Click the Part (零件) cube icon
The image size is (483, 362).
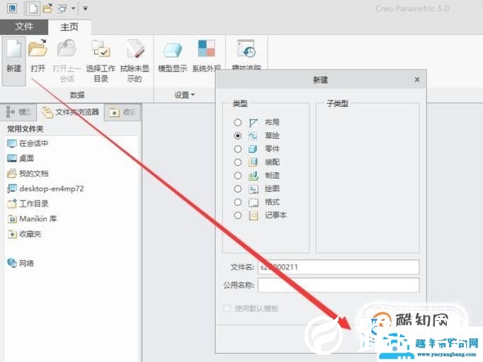tap(254, 149)
